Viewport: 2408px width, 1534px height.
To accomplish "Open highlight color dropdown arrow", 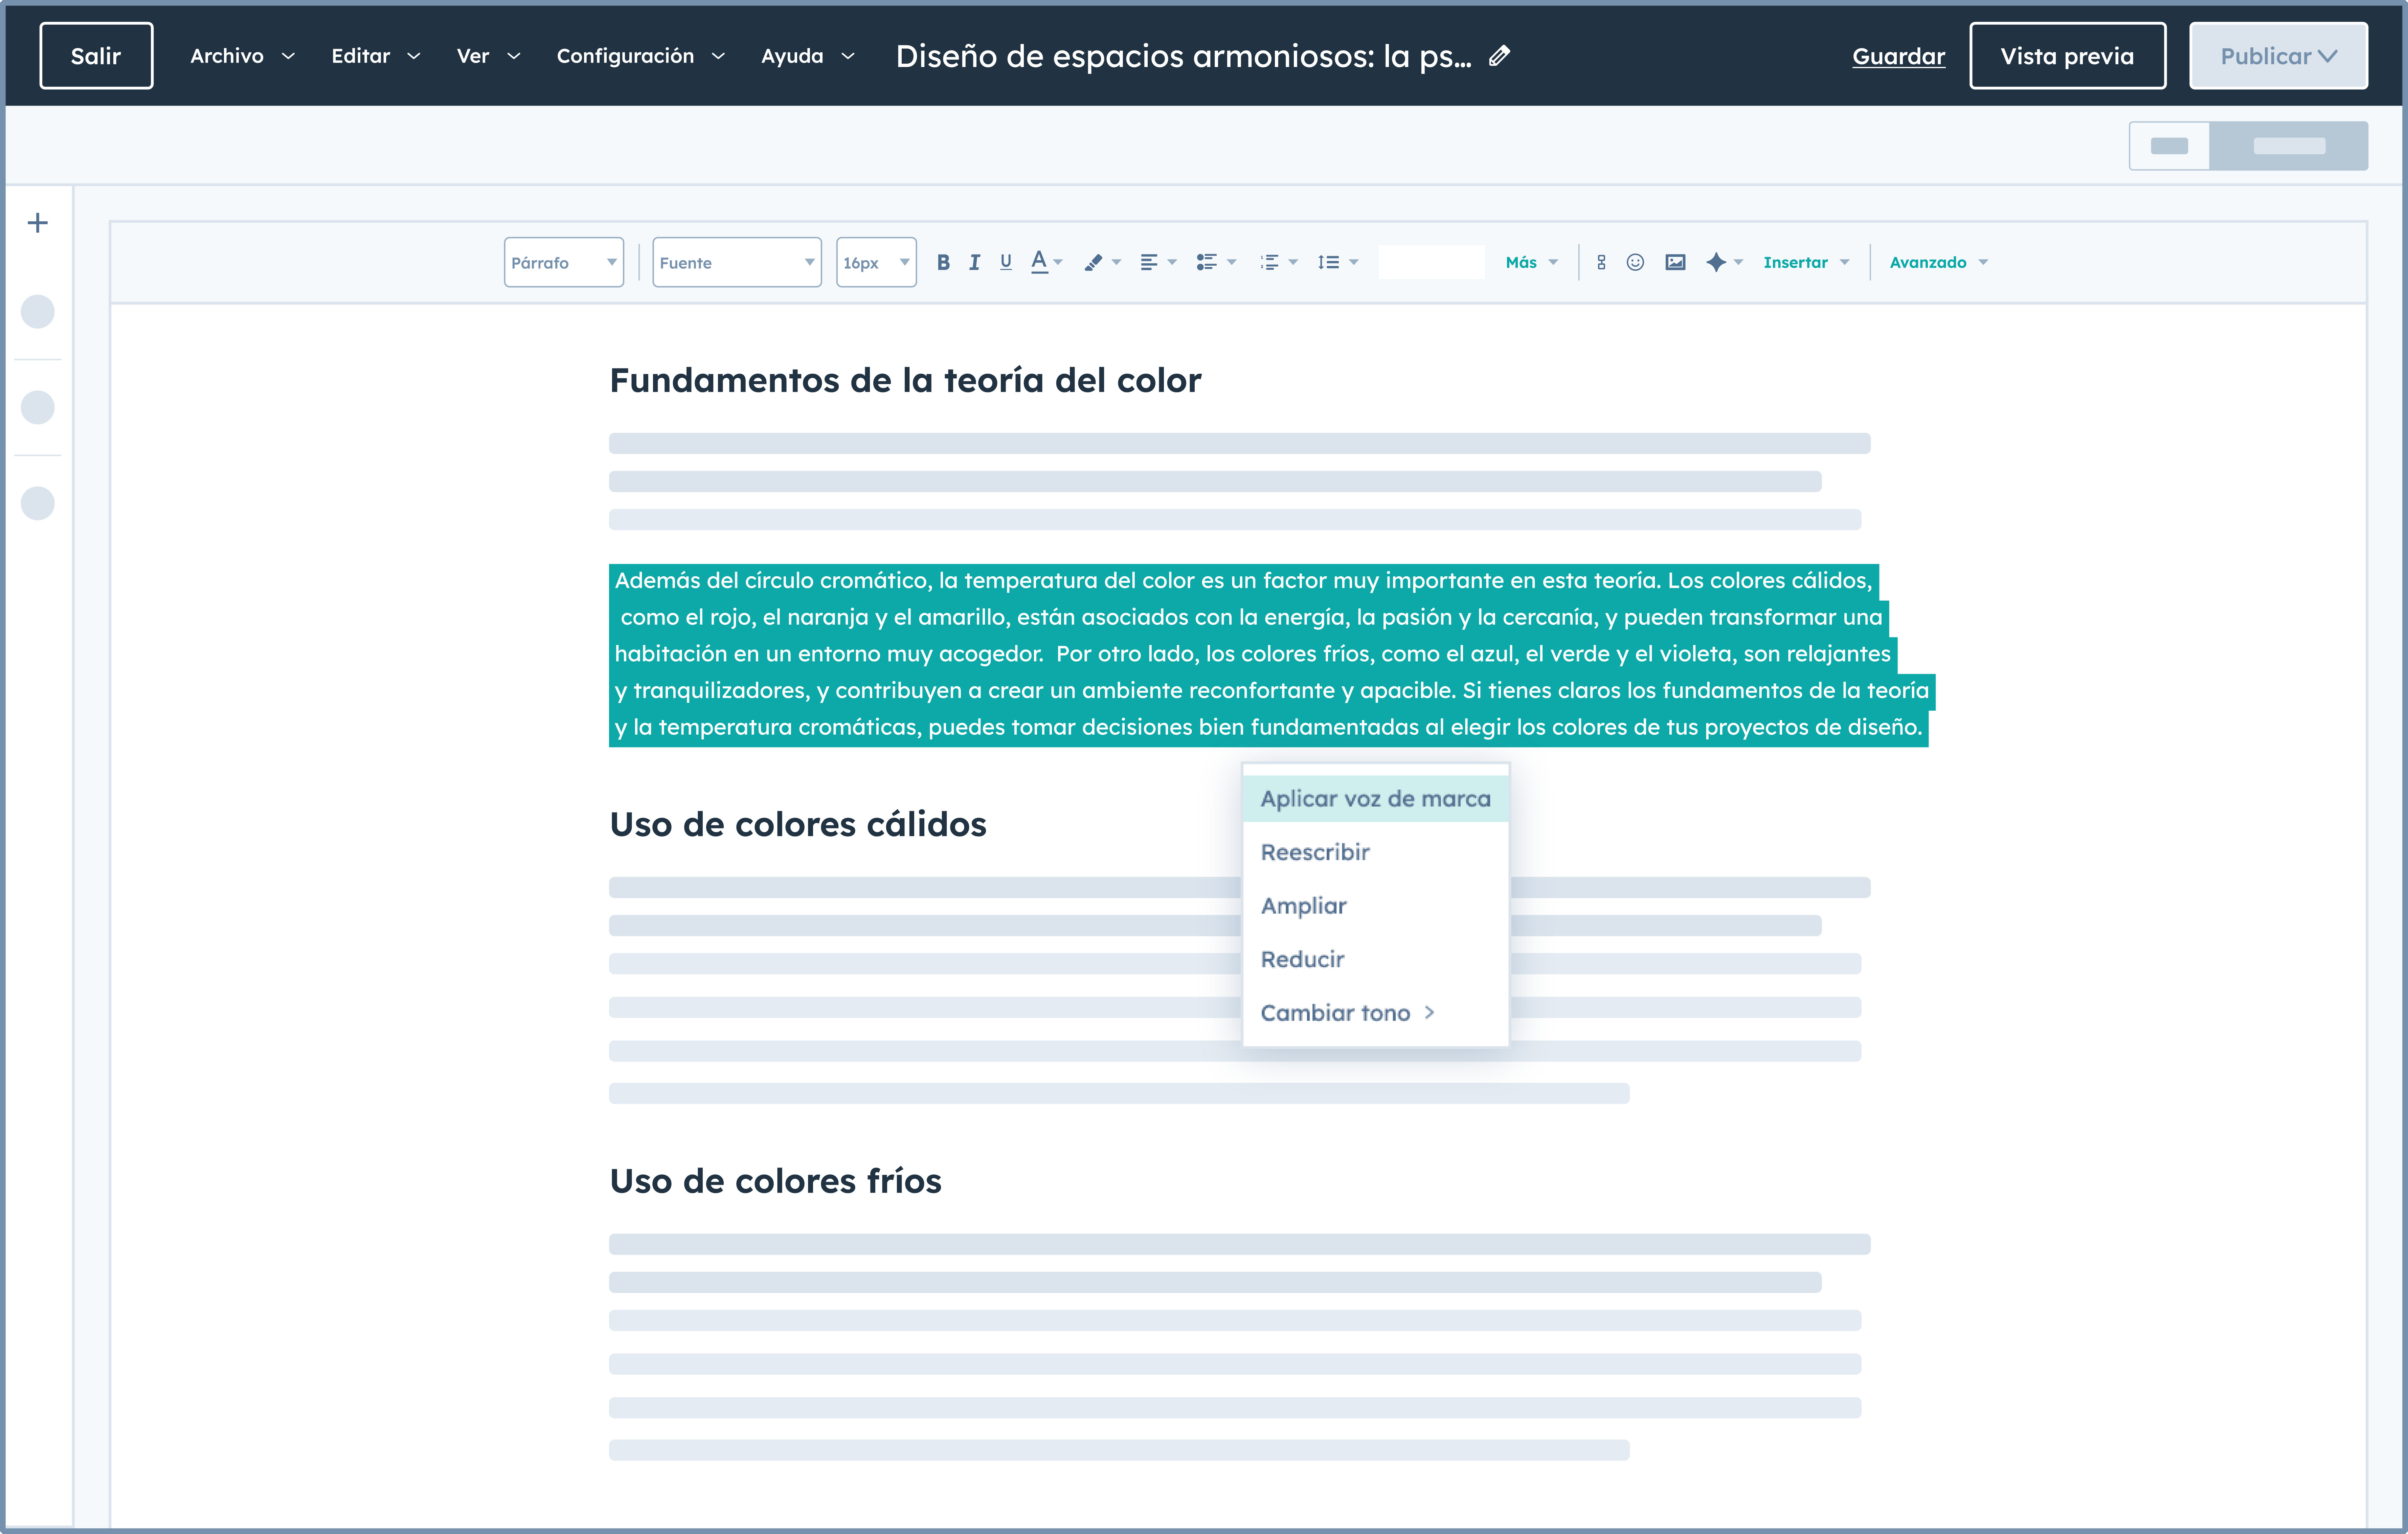I will click(x=1116, y=262).
